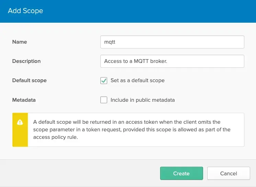
Task: Click the 'Set as a default scope' label
Action: (138, 80)
